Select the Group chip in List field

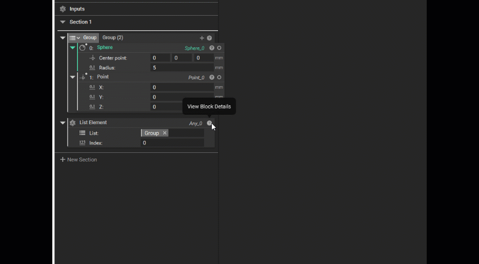pos(152,133)
